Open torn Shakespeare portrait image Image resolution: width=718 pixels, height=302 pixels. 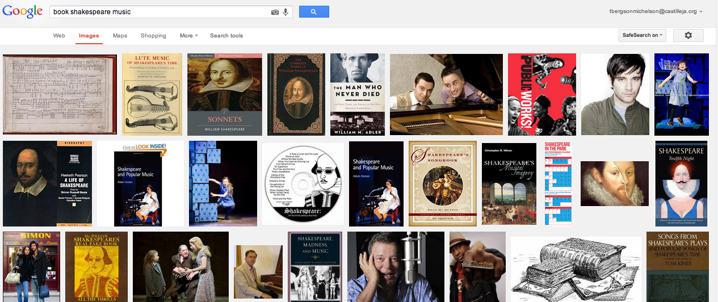(x=615, y=183)
